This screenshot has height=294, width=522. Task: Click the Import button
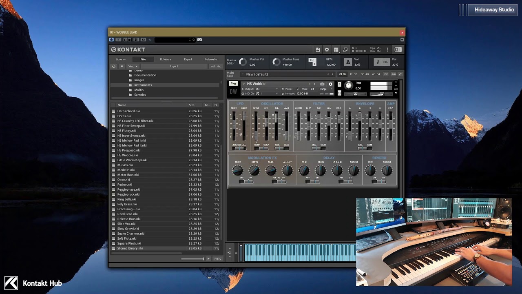point(174,66)
